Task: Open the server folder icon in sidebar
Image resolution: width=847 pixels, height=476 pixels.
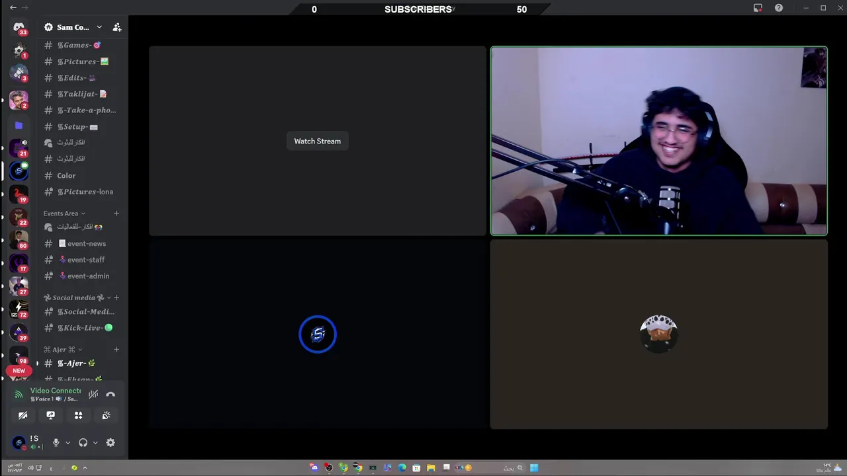Action: click(x=19, y=126)
